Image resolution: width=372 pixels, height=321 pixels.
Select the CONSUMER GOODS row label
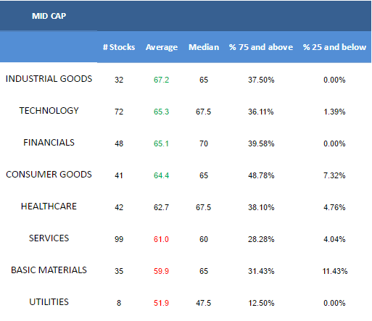coord(49,175)
